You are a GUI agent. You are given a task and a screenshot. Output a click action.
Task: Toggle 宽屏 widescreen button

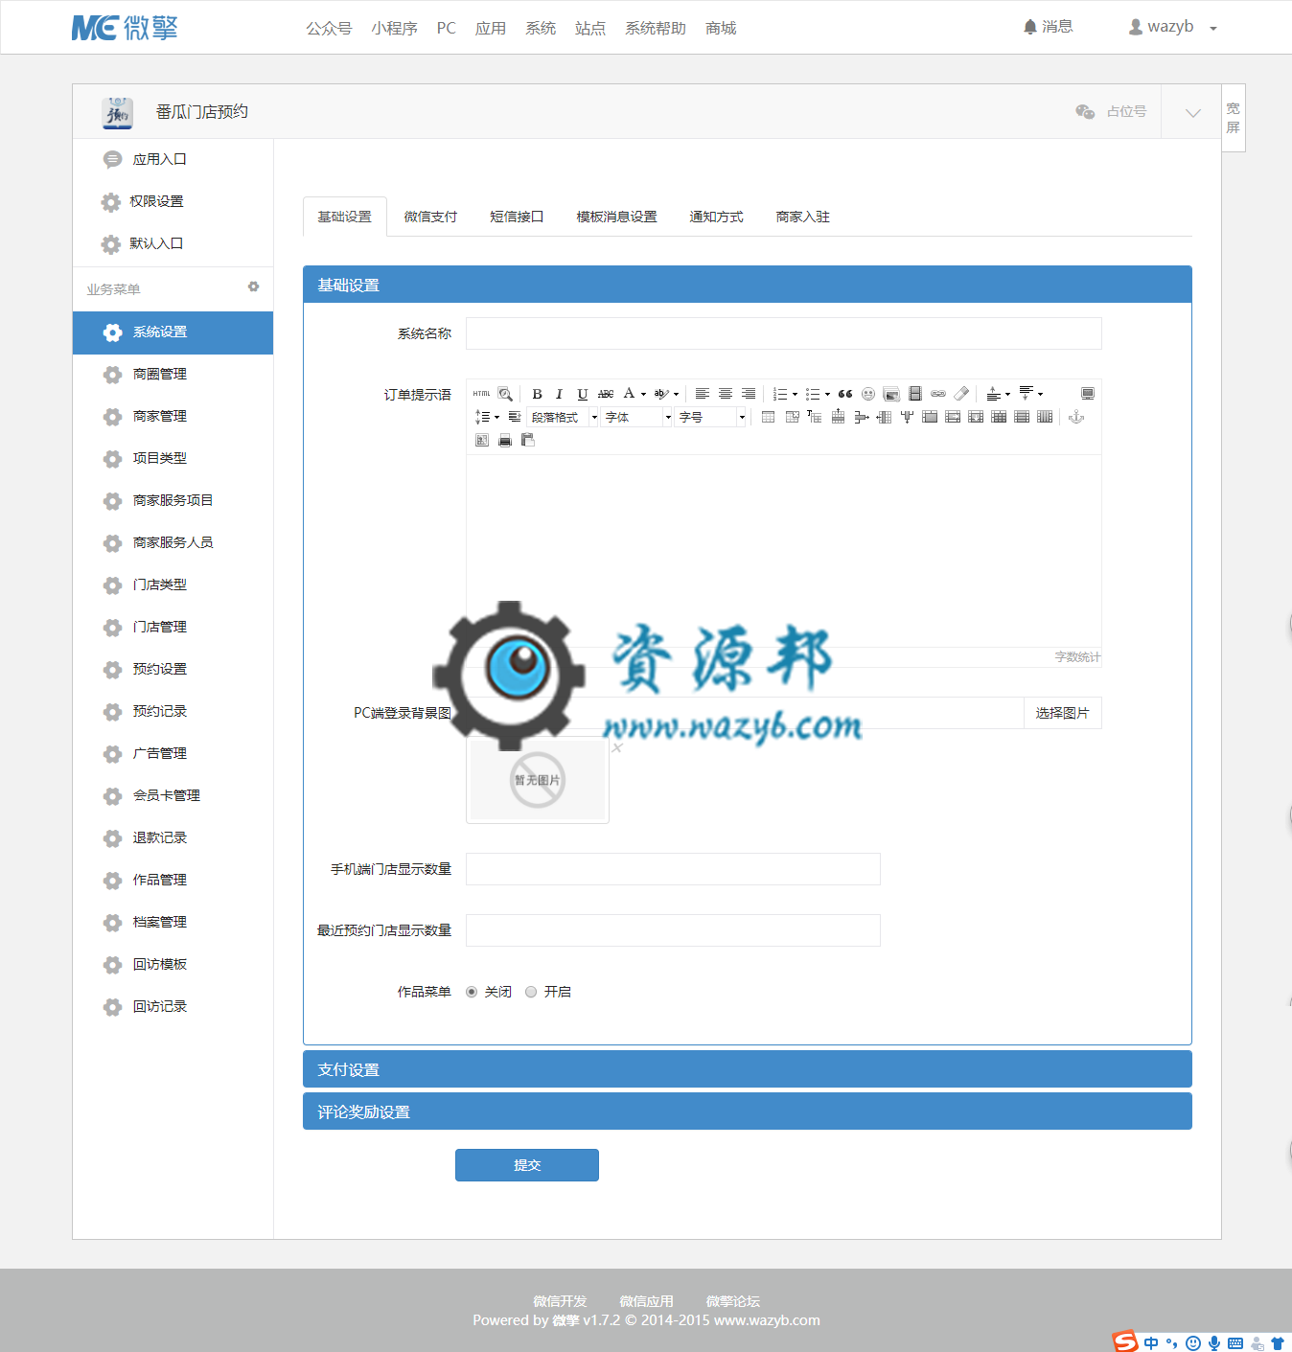1234,118
